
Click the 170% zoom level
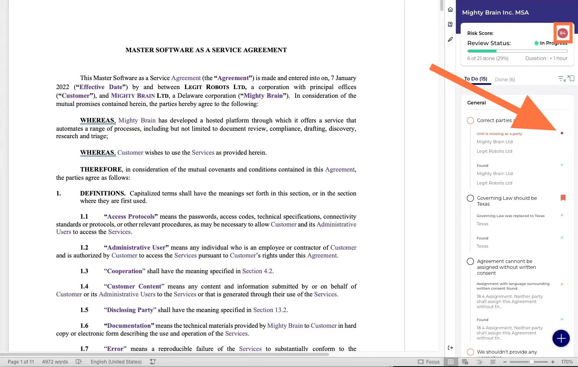[x=567, y=362]
